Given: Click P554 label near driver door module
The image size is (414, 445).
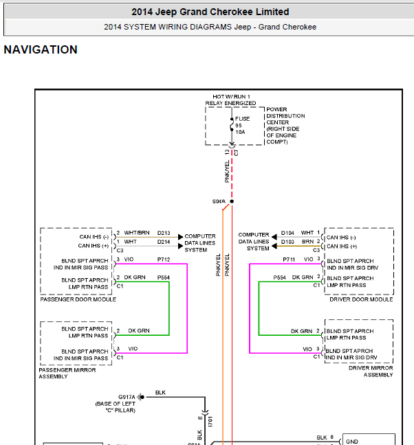Looking at the screenshot, I should click(x=280, y=277).
